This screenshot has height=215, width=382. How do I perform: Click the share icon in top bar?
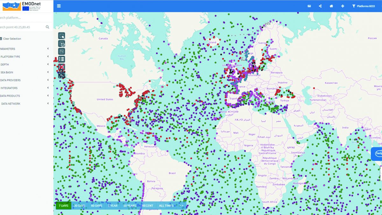pyautogui.click(x=320, y=6)
